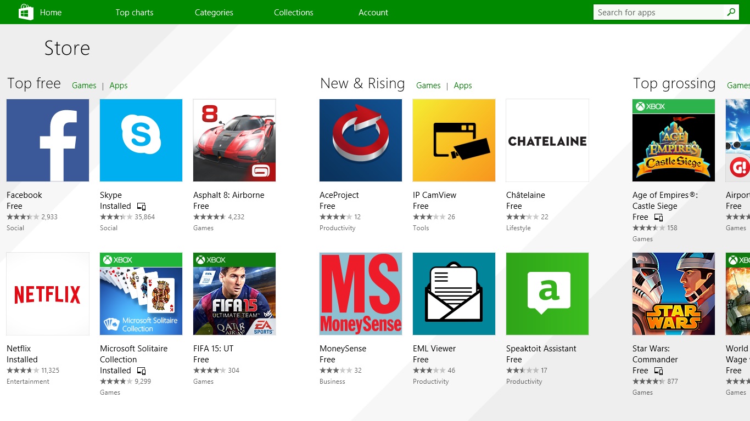
Task: Click the Store shopping bag logo
Action: coord(26,12)
